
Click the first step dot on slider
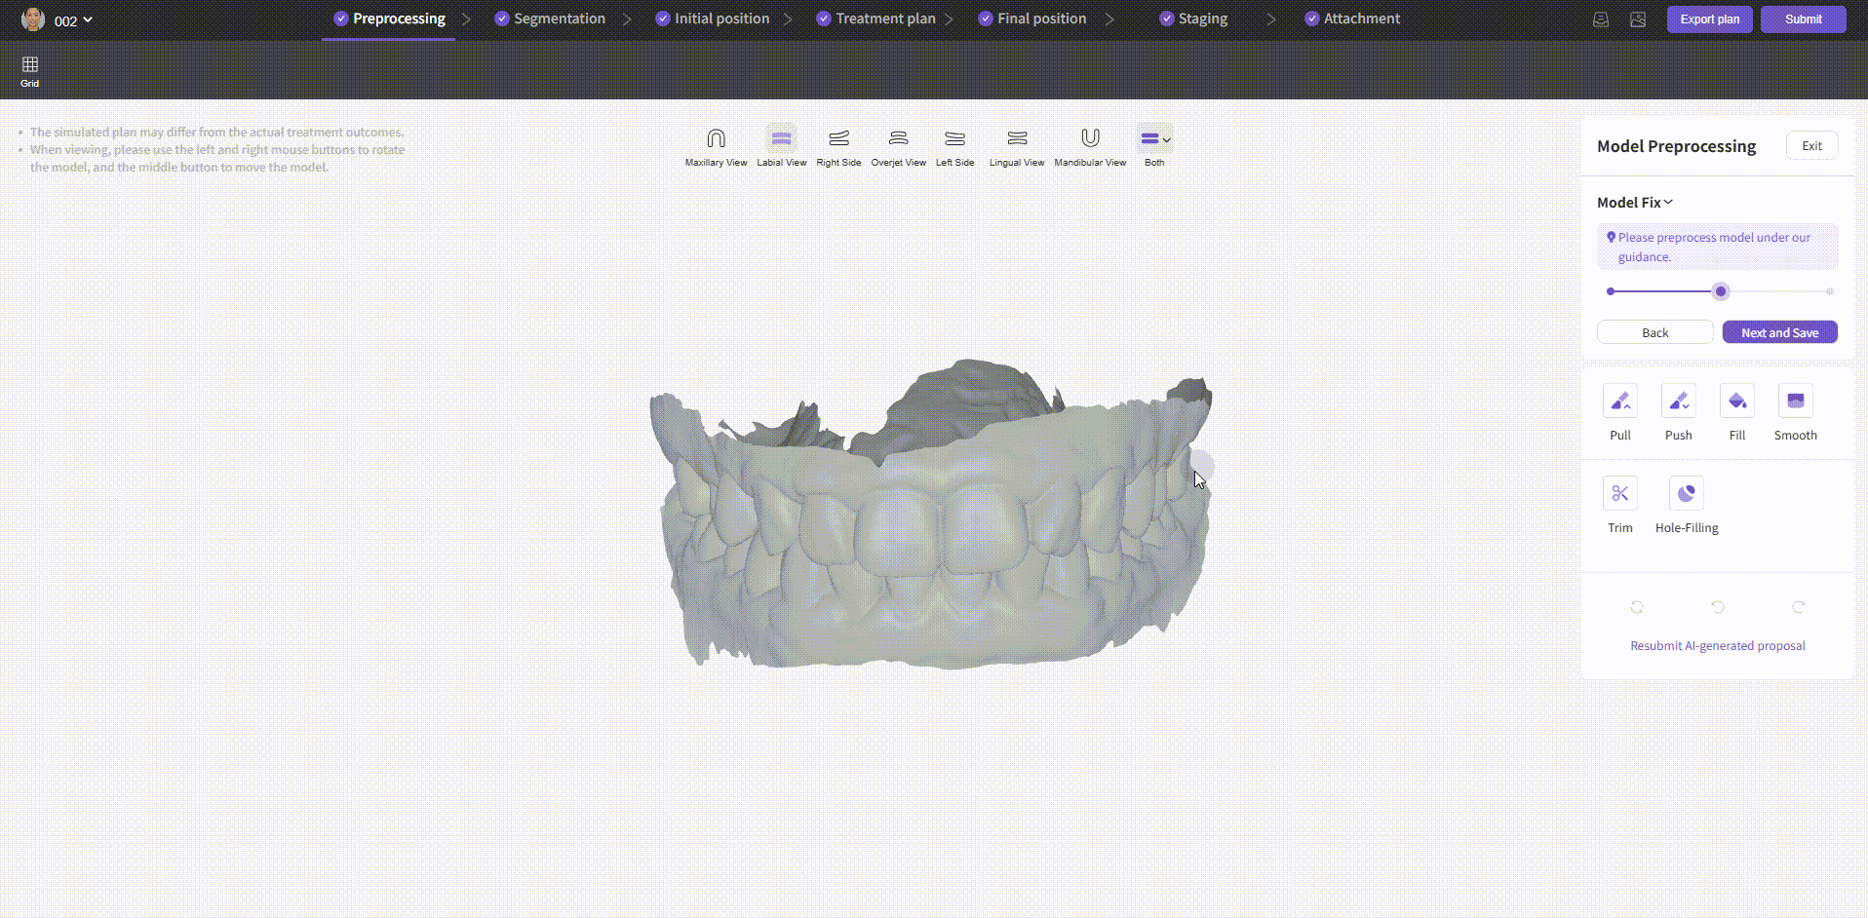click(1611, 291)
